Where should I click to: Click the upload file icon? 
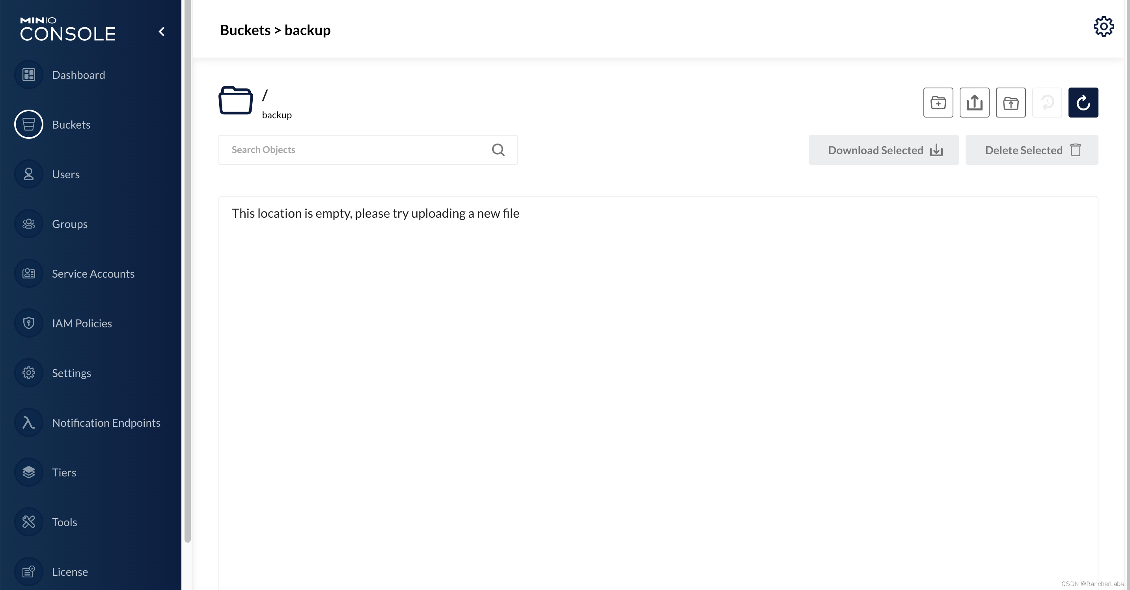click(974, 103)
